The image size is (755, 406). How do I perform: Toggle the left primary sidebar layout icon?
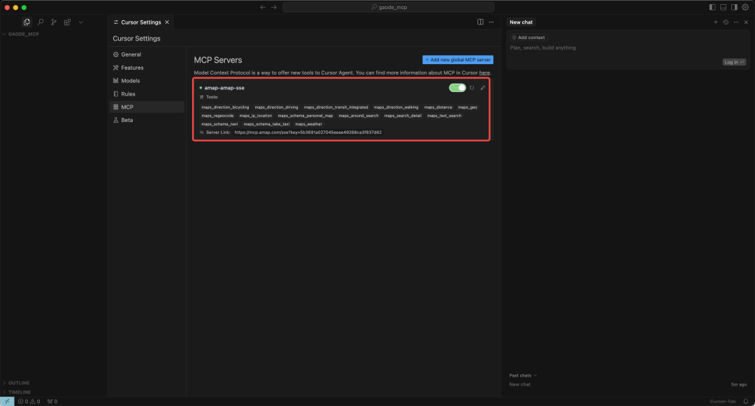coord(712,7)
